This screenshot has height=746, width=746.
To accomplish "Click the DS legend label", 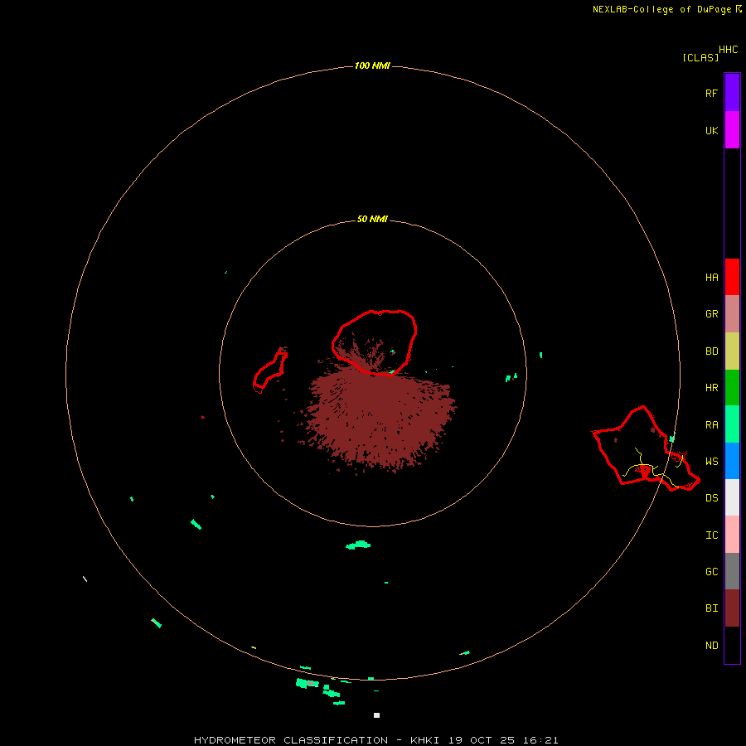I will 711,498.
